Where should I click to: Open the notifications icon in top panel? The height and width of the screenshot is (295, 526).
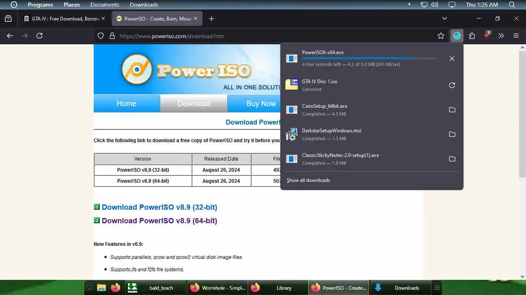click(x=452, y=5)
